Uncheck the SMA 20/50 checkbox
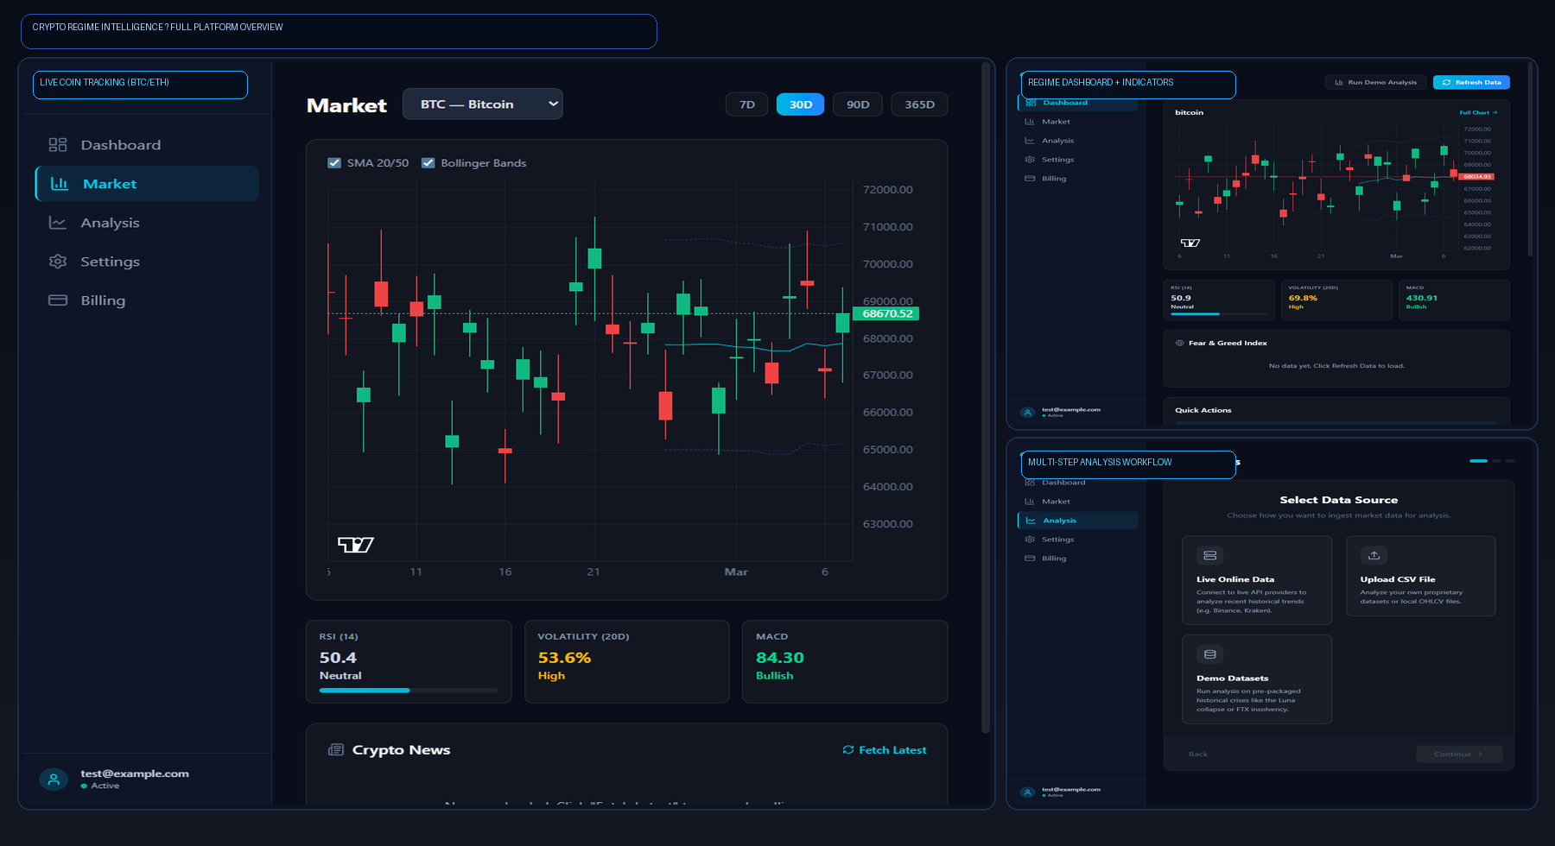 pyautogui.click(x=334, y=162)
